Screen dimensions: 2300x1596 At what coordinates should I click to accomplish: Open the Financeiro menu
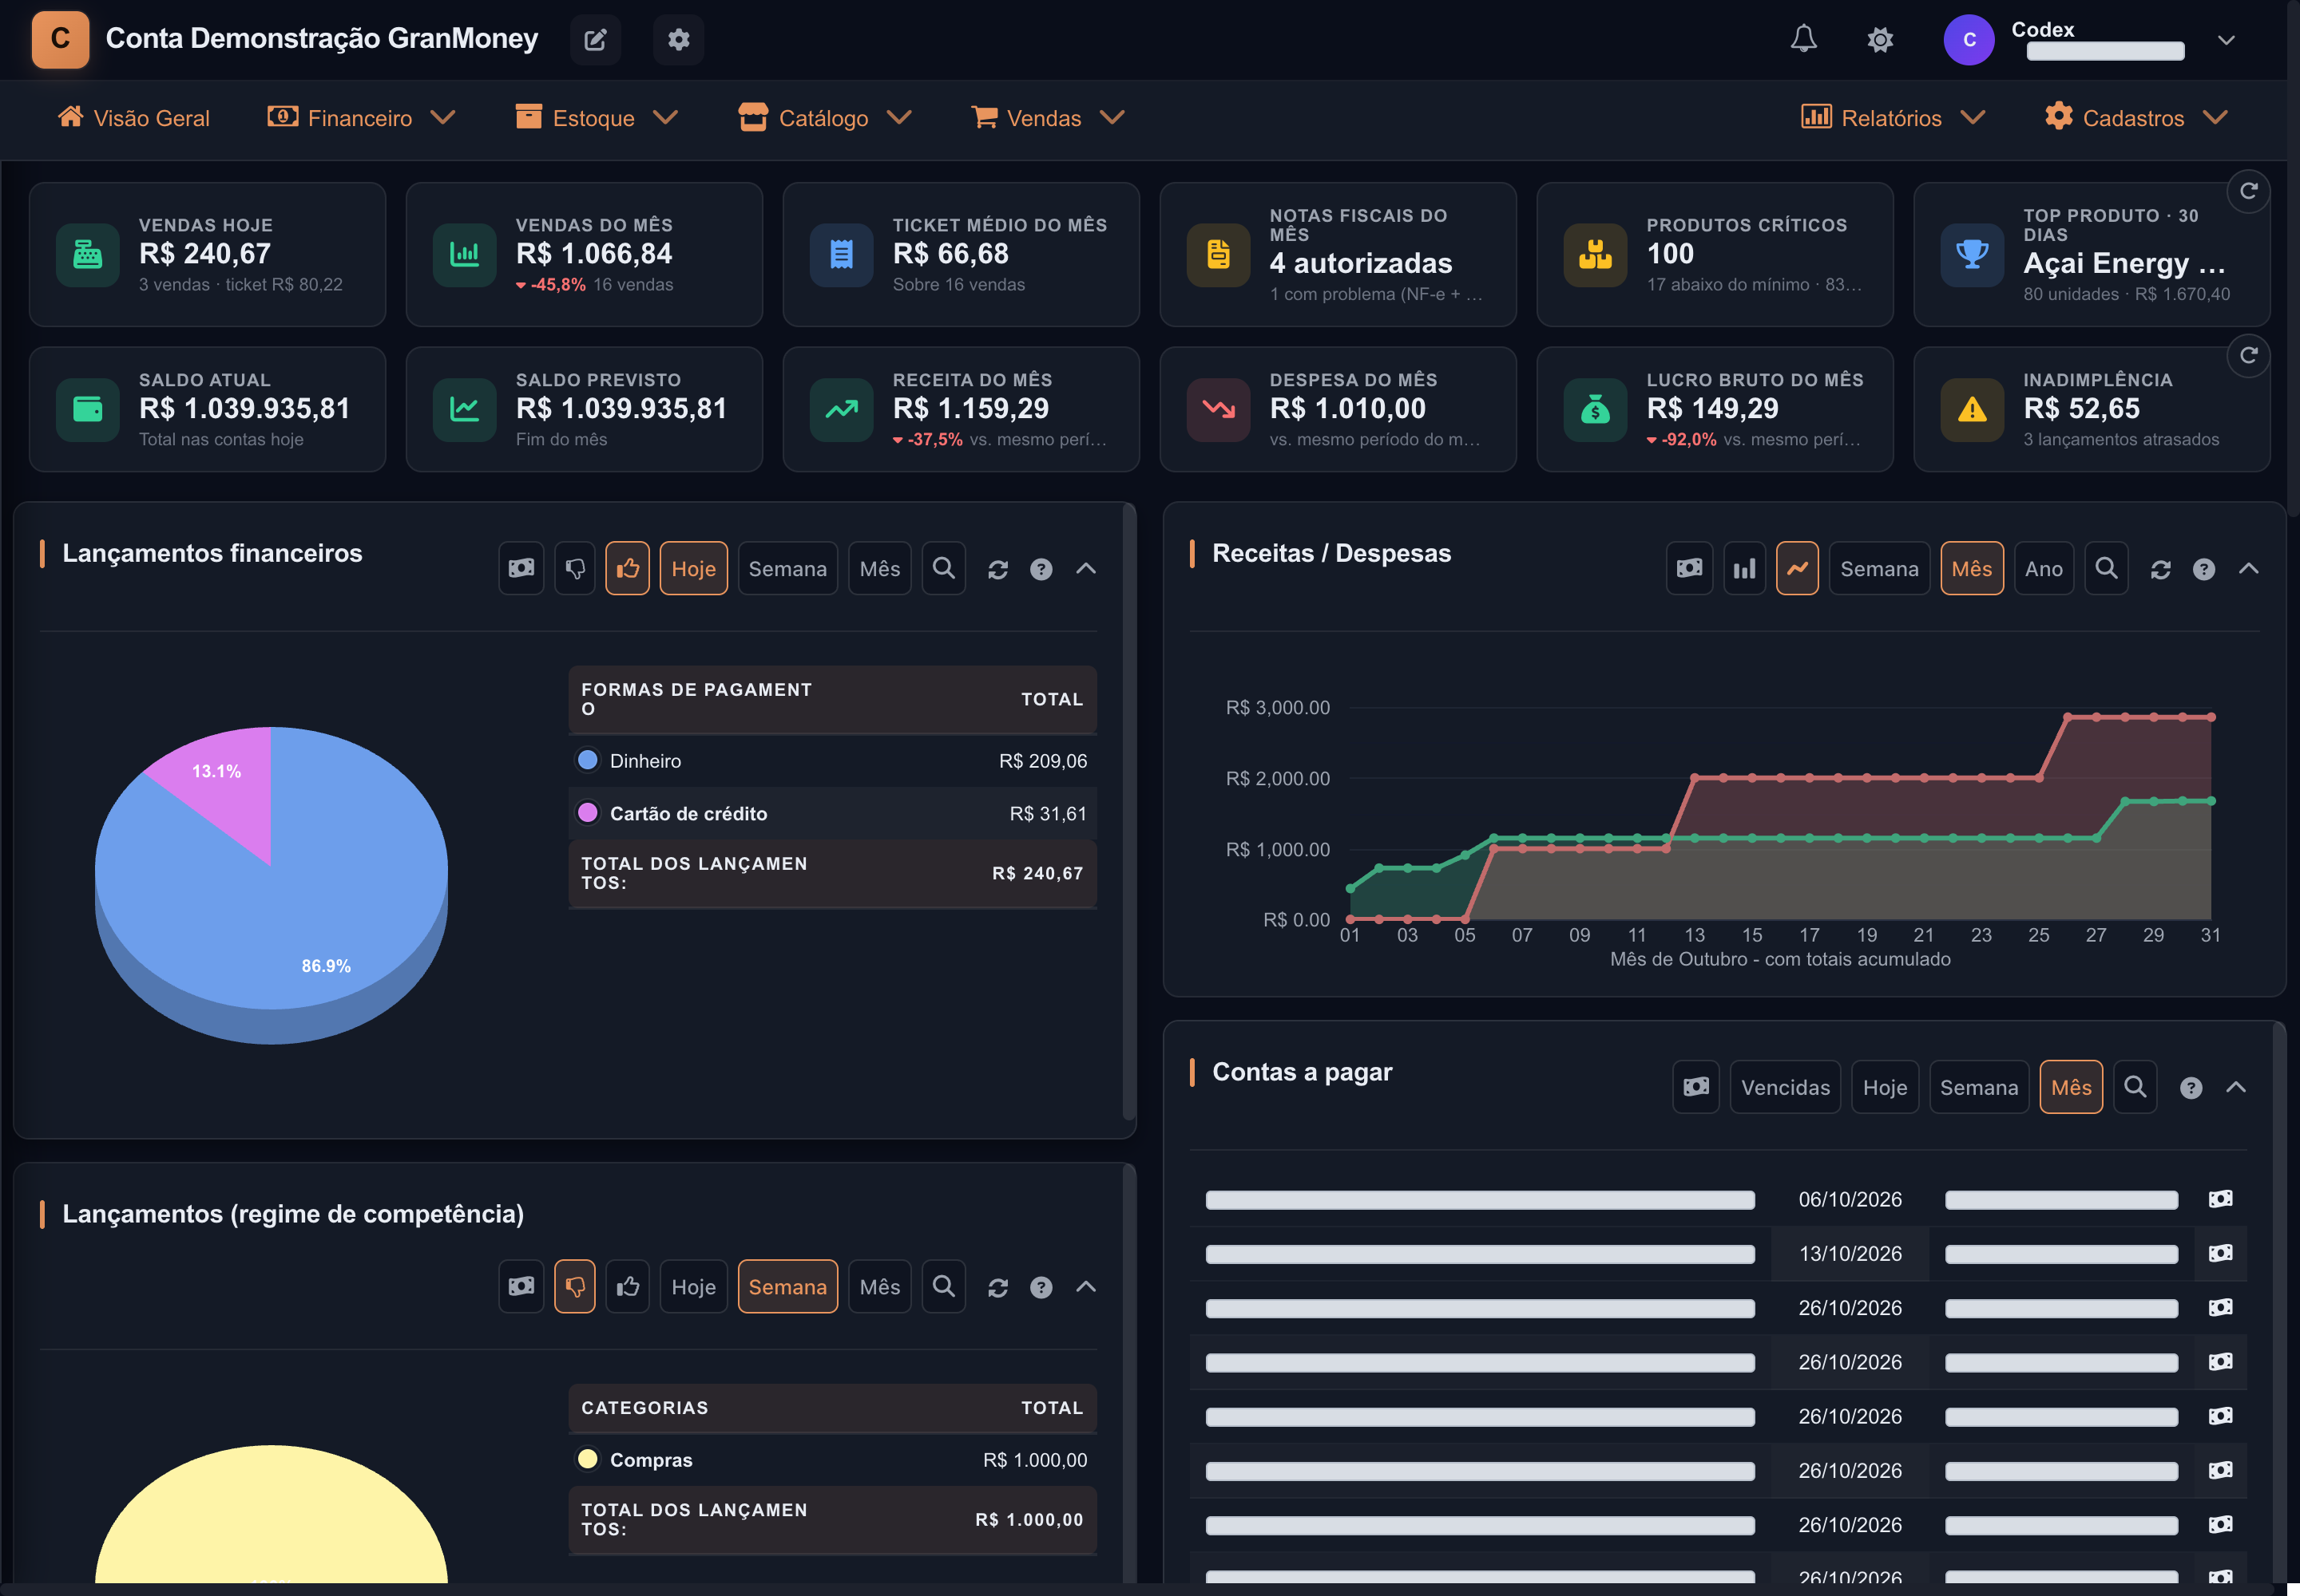[361, 118]
